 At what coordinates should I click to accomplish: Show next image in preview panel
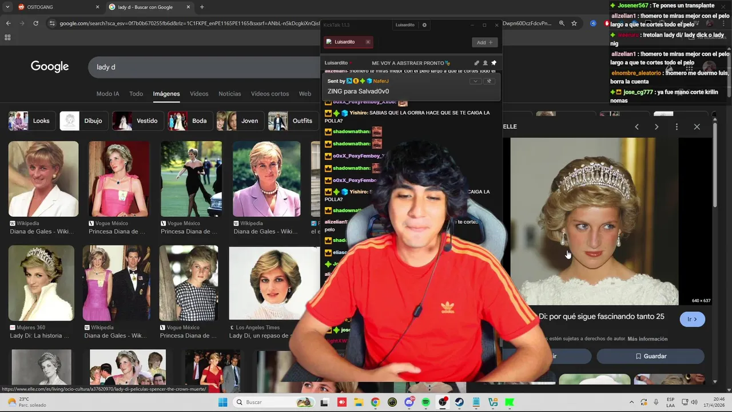tap(657, 126)
